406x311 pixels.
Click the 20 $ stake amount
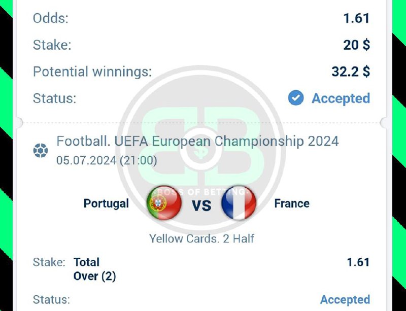pos(356,45)
